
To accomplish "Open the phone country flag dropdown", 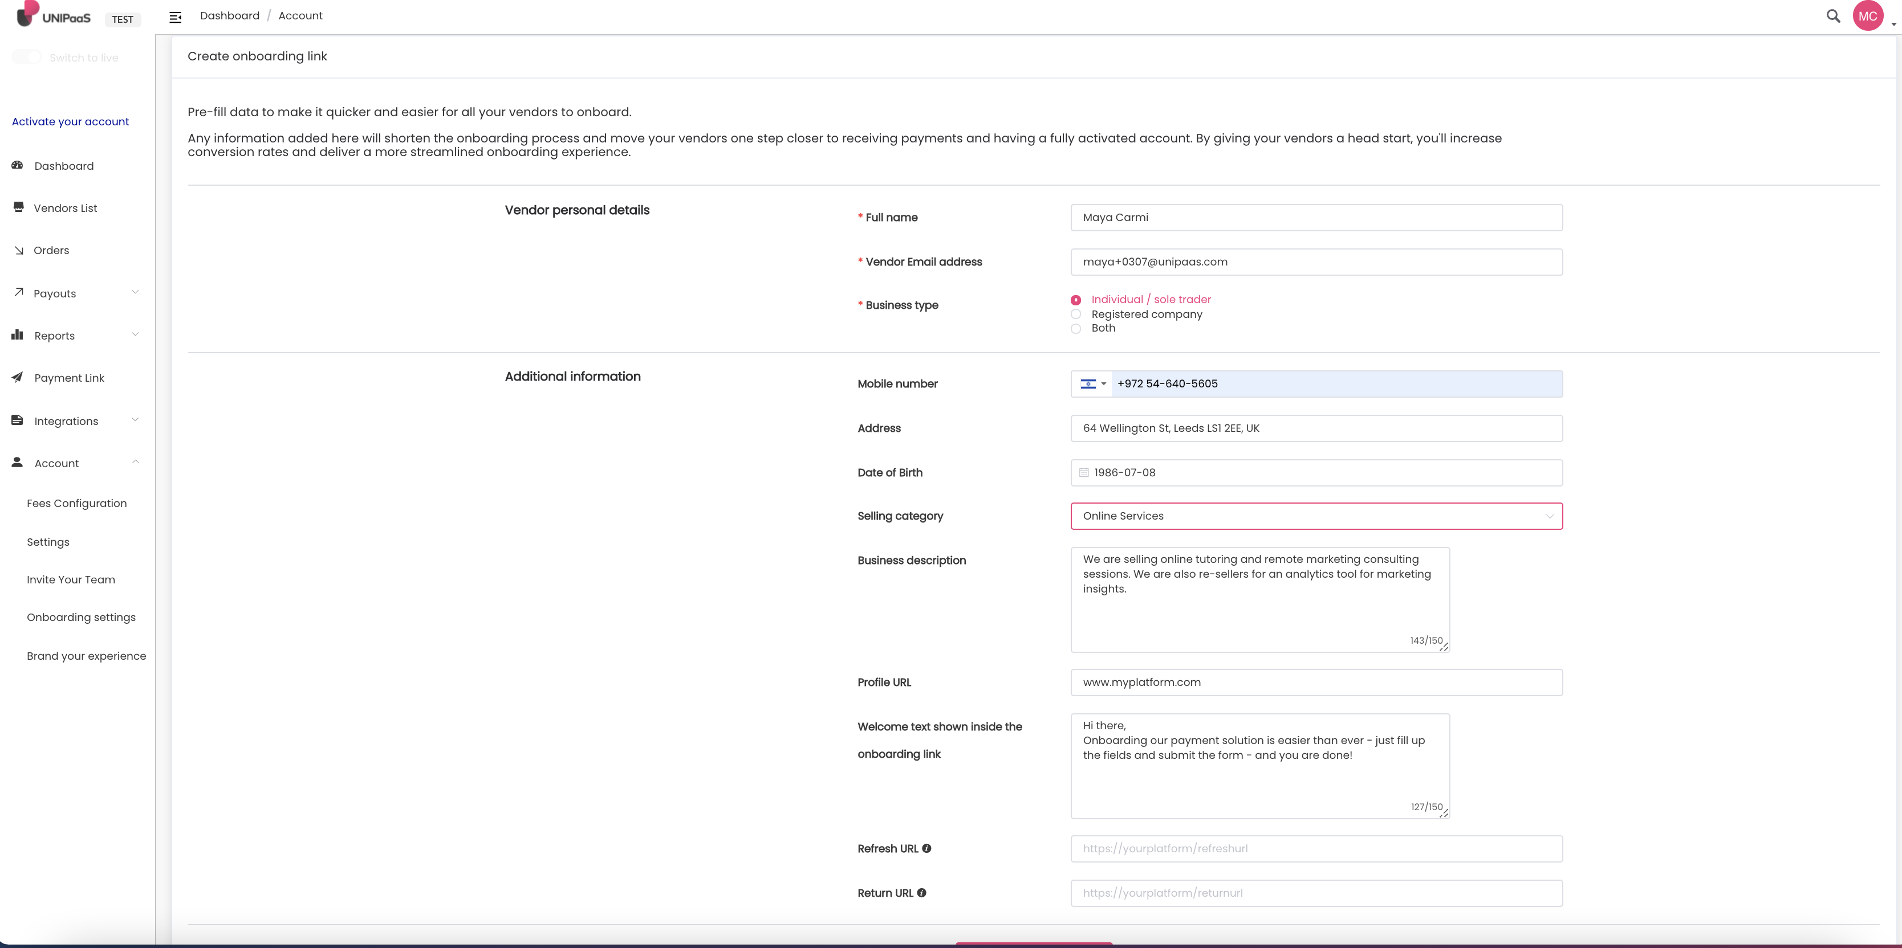I will click(1093, 383).
